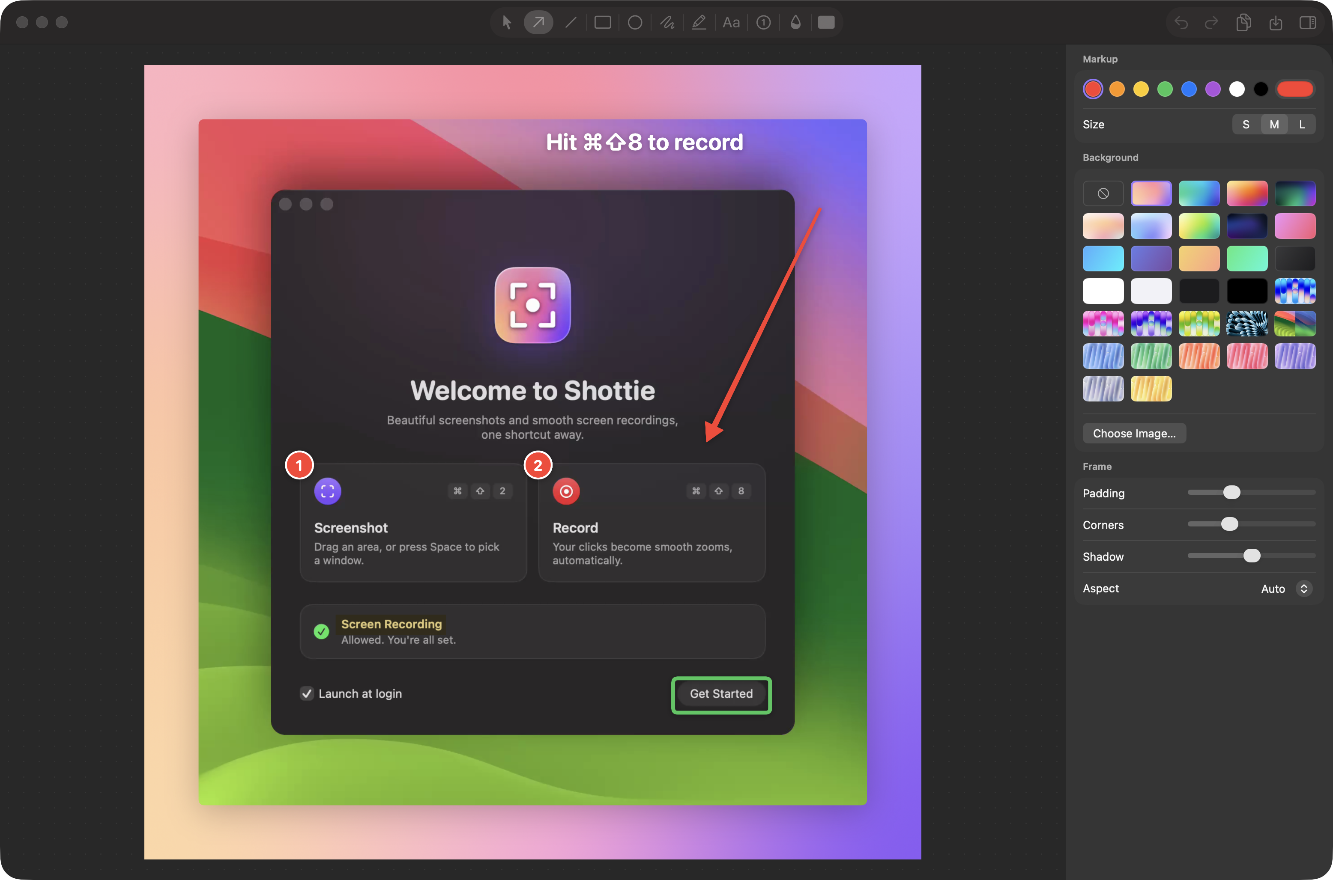Choose the dark green aurora background
The width and height of the screenshot is (1333, 880).
pyautogui.click(x=1295, y=193)
